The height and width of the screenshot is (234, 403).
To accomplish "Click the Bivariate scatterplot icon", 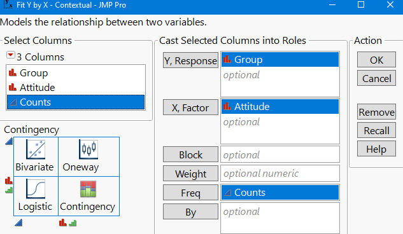I will coord(36,149).
